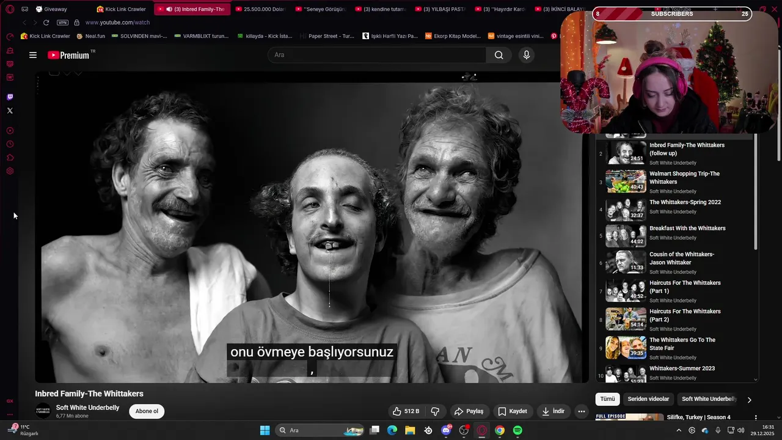
Task: Toggle the VPN badge in address bar
Action: [62, 23]
